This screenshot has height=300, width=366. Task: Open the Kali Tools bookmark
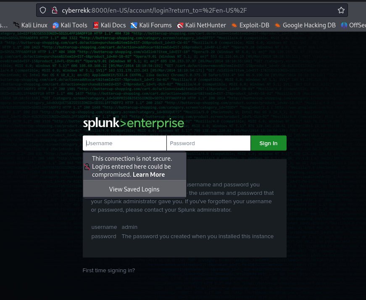click(70, 25)
